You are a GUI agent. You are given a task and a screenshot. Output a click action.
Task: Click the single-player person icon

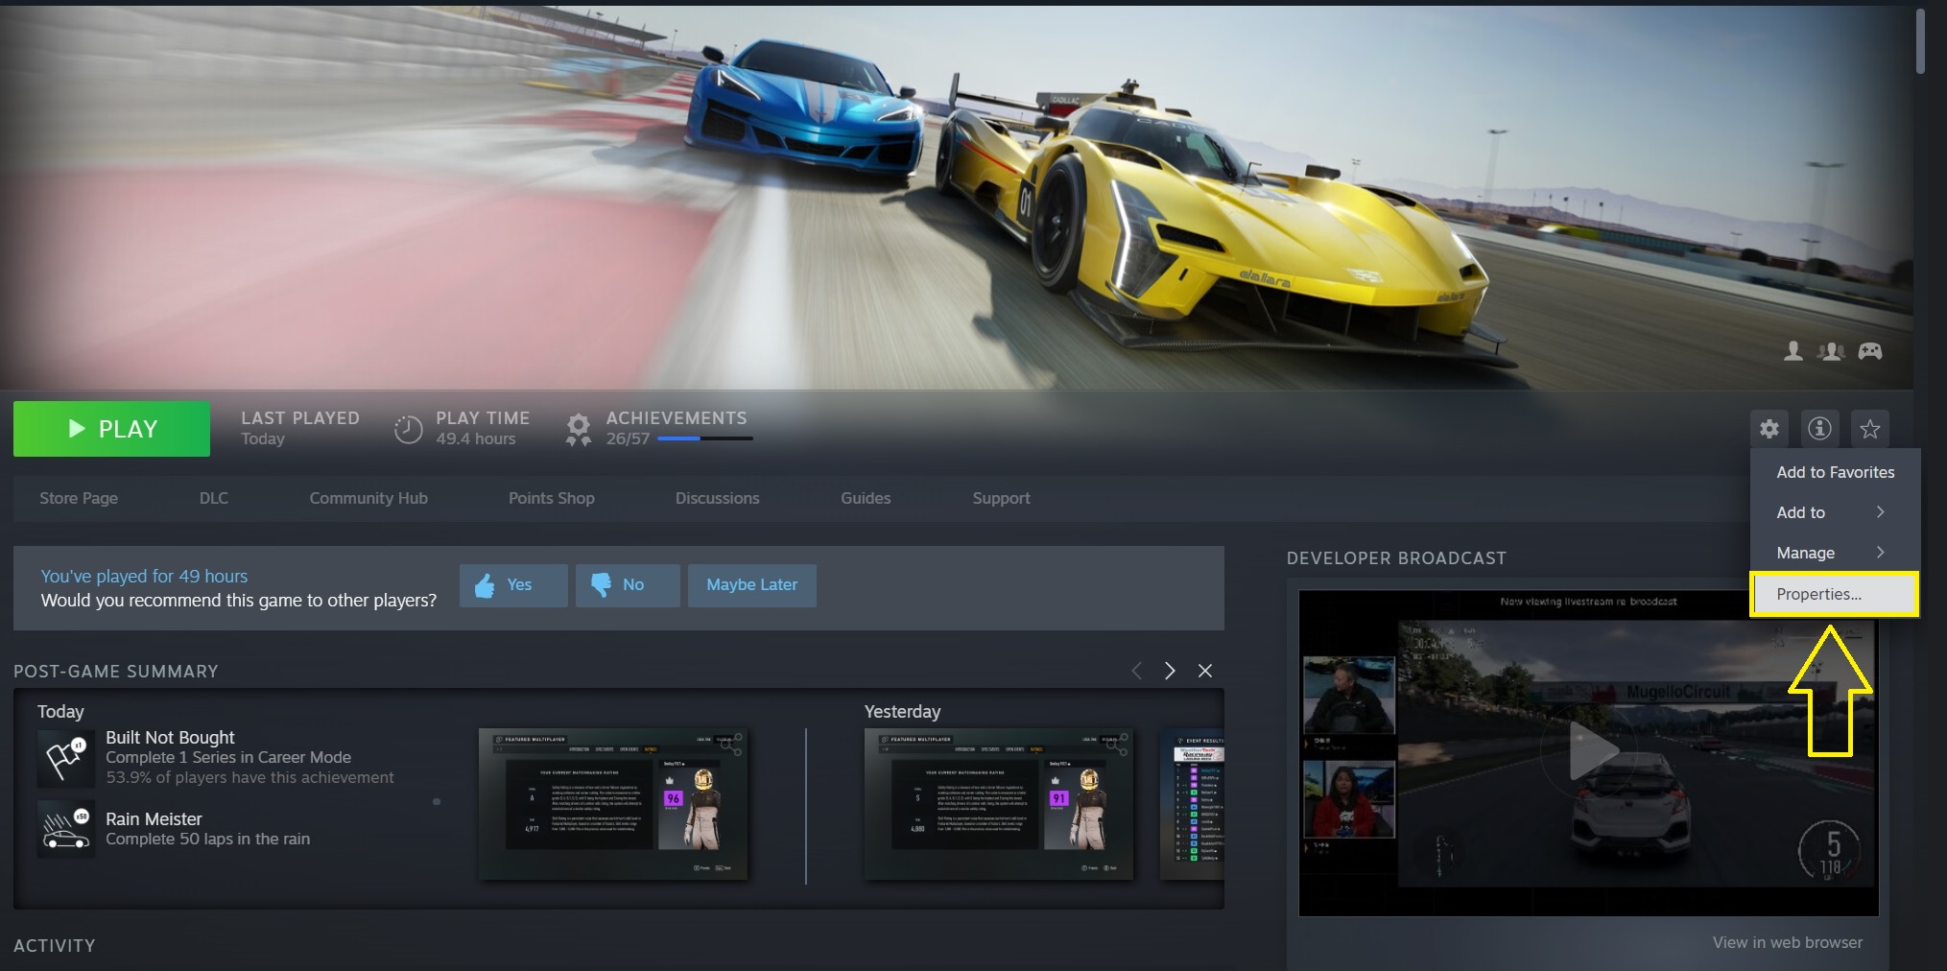pyautogui.click(x=1793, y=351)
